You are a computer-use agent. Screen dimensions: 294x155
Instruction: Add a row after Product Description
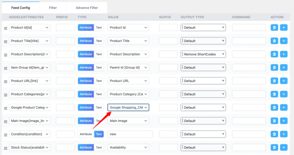pos(284,54)
